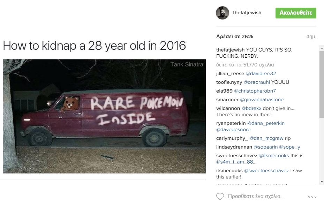Open the @christopherobn7 mention

(x=255, y=91)
